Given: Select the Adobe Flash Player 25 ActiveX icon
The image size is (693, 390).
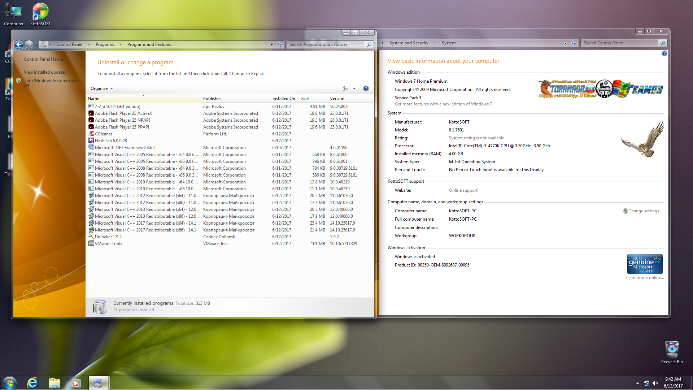Looking at the screenshot, I should pyautogui.click(x=91, y=113).
